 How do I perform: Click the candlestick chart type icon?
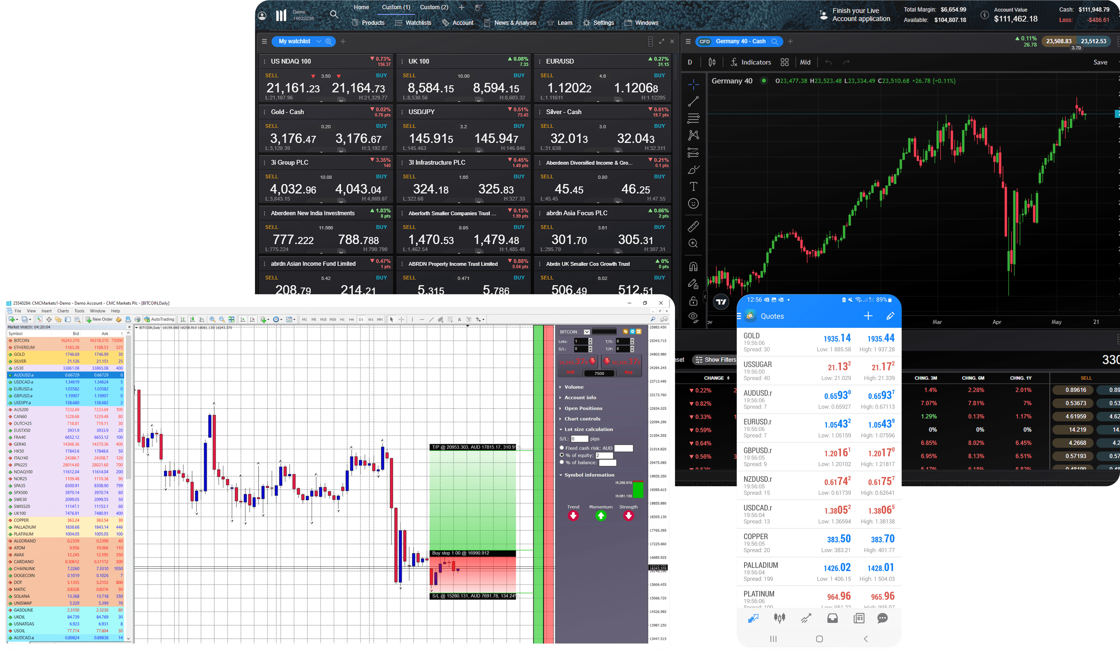click(712, 62)
